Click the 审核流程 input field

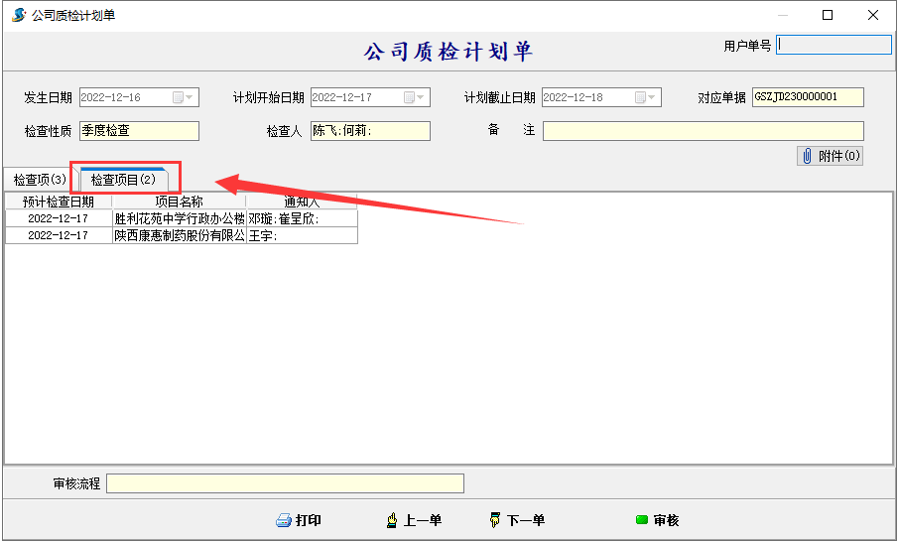[x=285, y=483]
